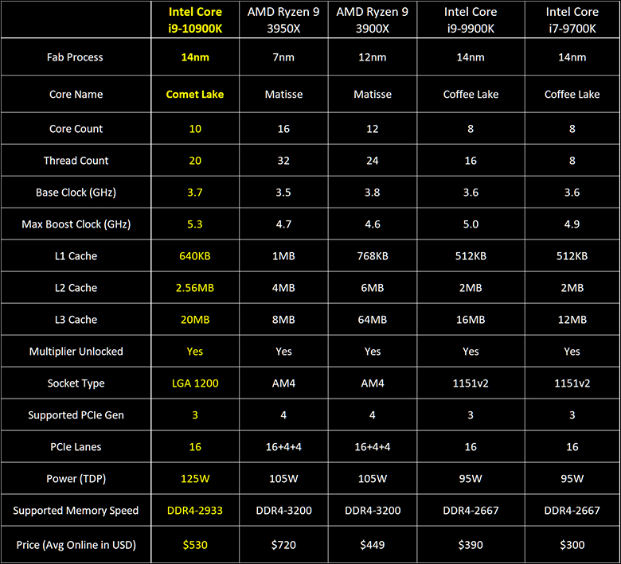621x564 pixels.
Task: Click the 768KB L1 cache cell
Action: click(x=373, y=256)
